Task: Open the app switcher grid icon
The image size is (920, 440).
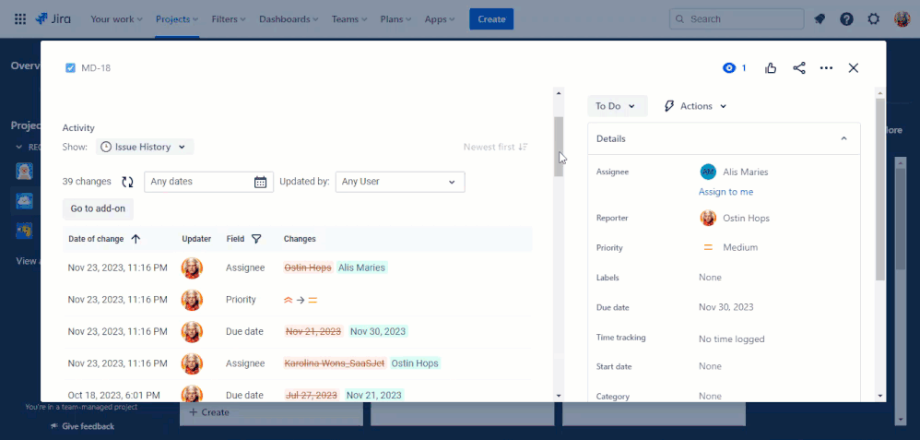Action: pyautogui.click(x=20, y=18)
